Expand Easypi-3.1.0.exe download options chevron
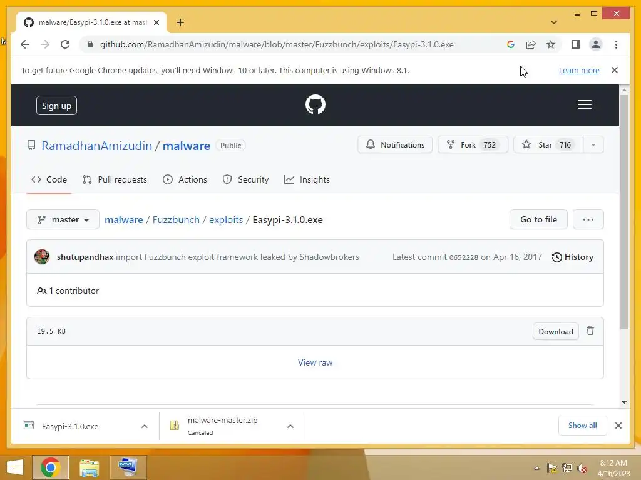Viewport: 641px width, 480px height. [x=145, y=426]
